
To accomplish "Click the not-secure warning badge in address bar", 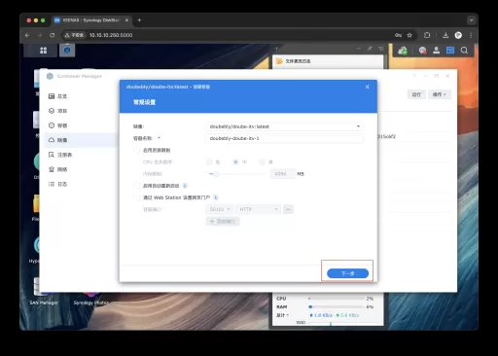I will (x=74, y=35).
